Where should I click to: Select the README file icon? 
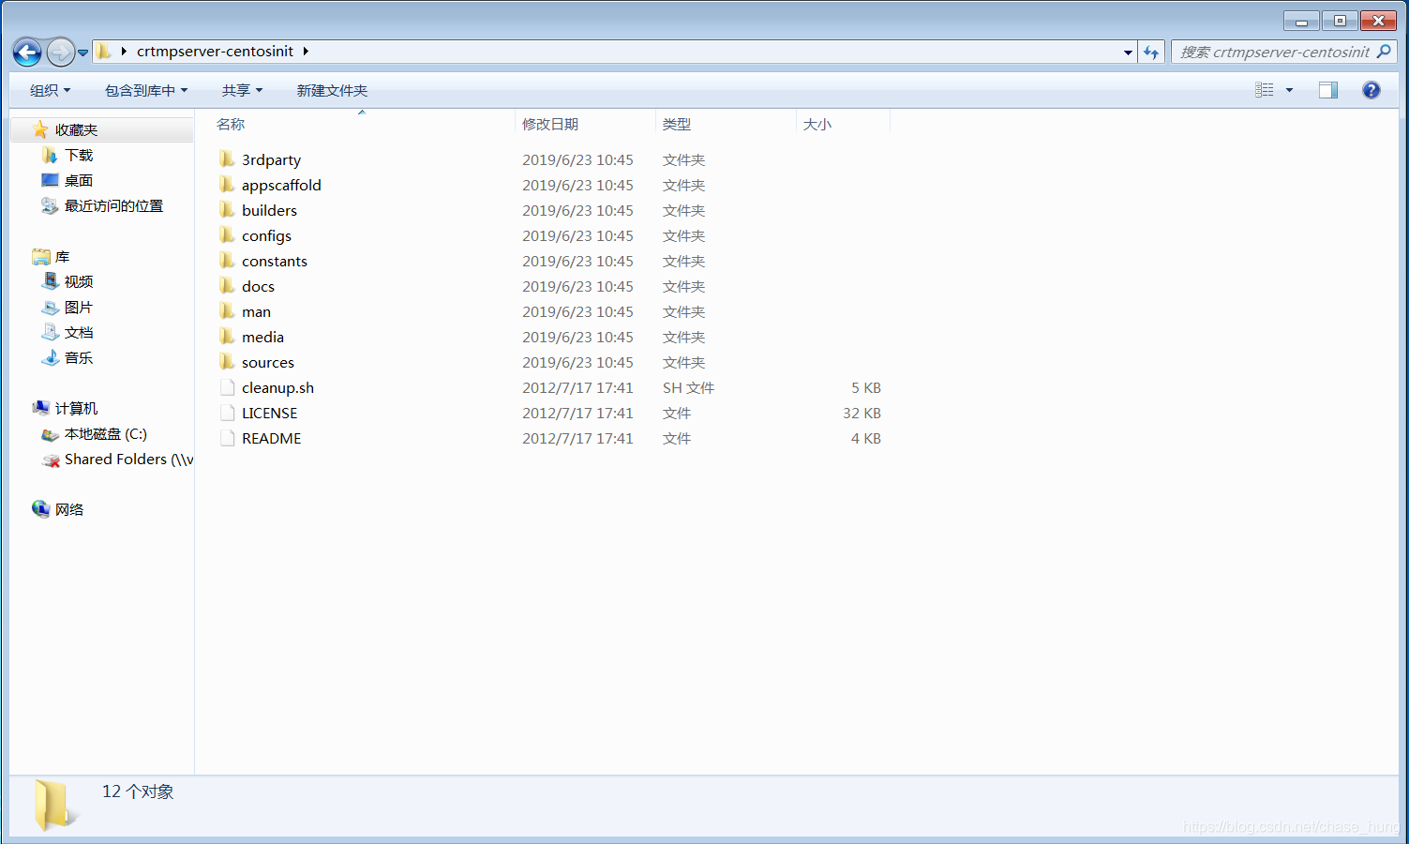[227, 438]
